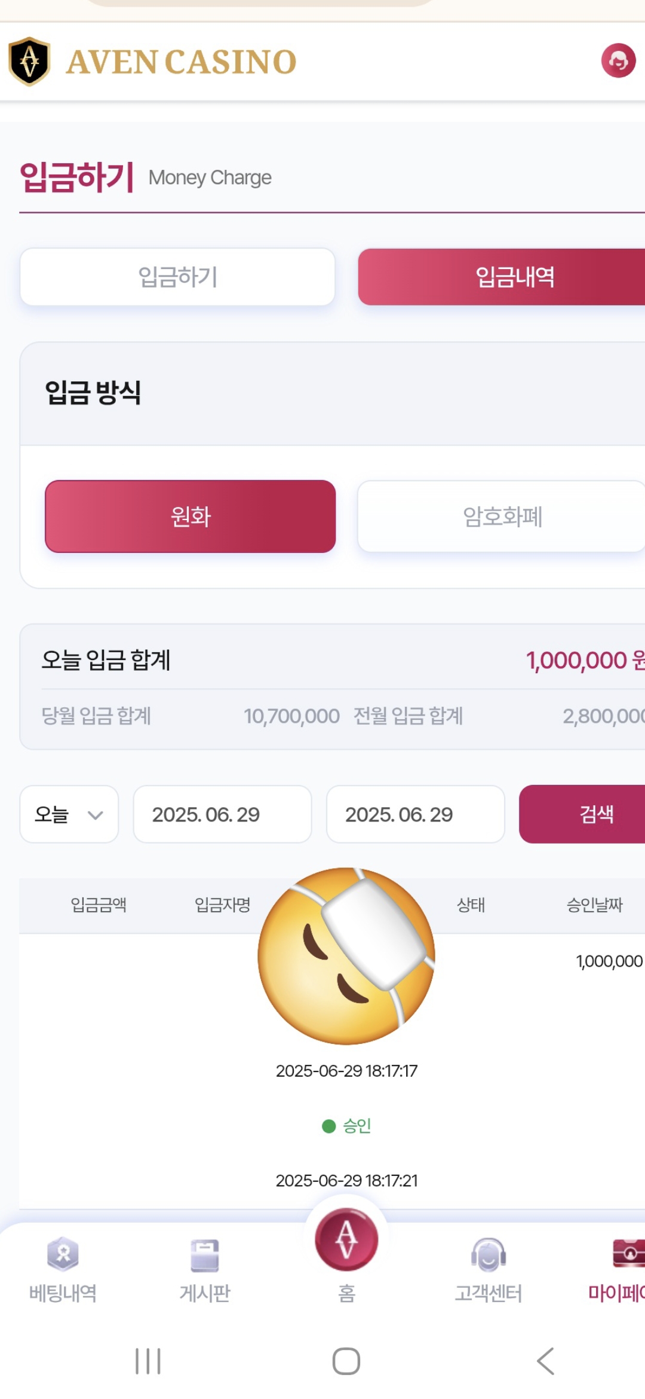The width and height of the screenshot is (645, 1399).
Task: Select the 암호화폐 deposit method
Action: click(x=502, y=517)
